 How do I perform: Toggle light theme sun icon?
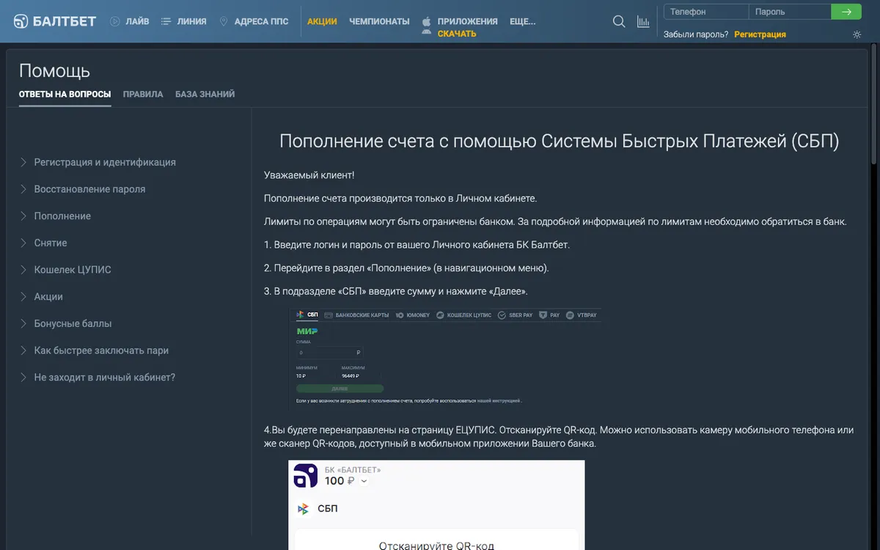(857, 34)
